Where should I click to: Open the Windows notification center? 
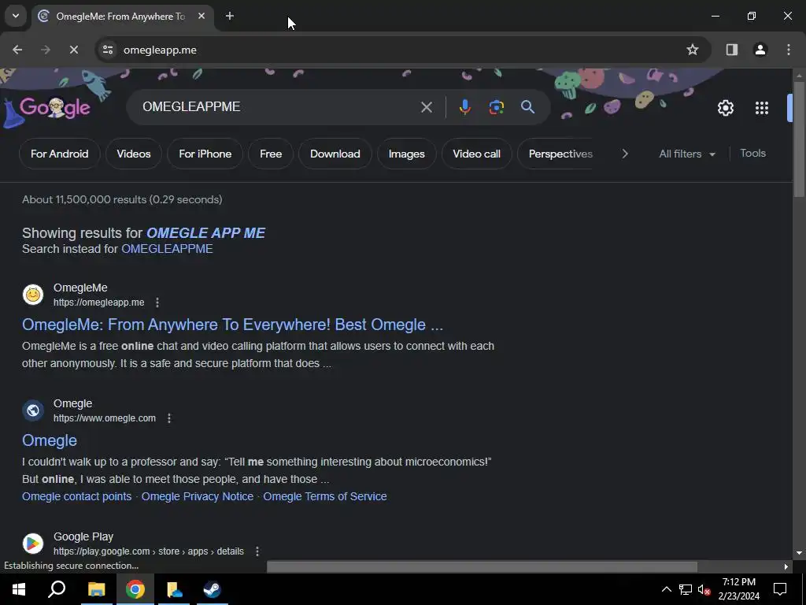(x=780, y=589)
